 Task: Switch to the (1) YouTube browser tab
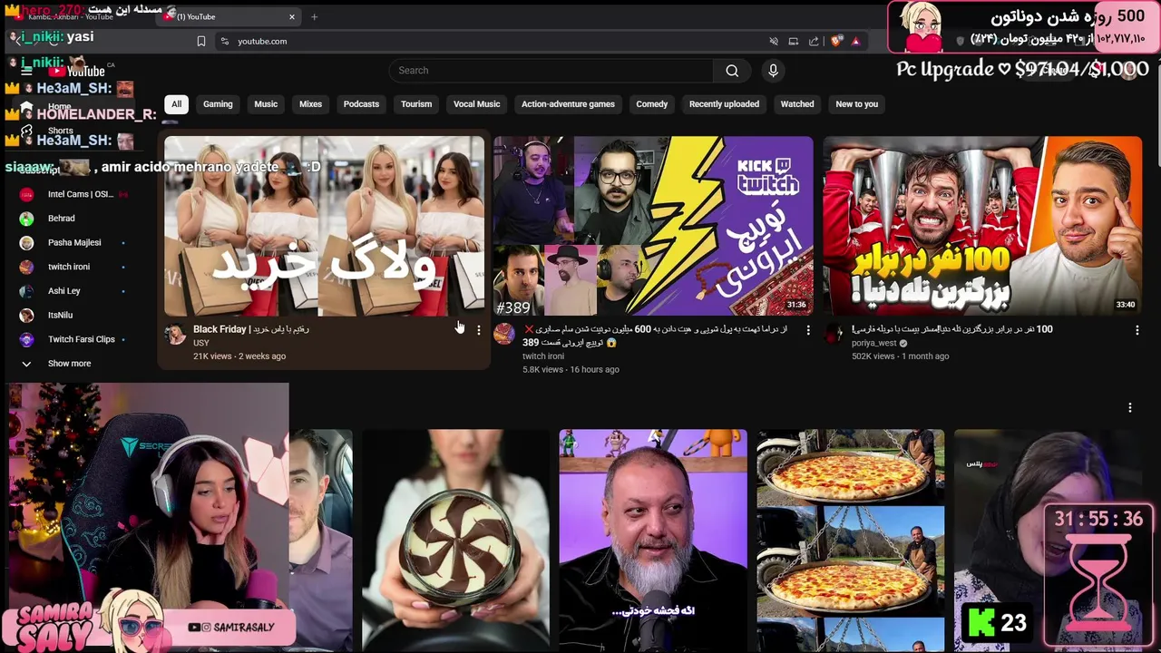[x=229, y=16]
